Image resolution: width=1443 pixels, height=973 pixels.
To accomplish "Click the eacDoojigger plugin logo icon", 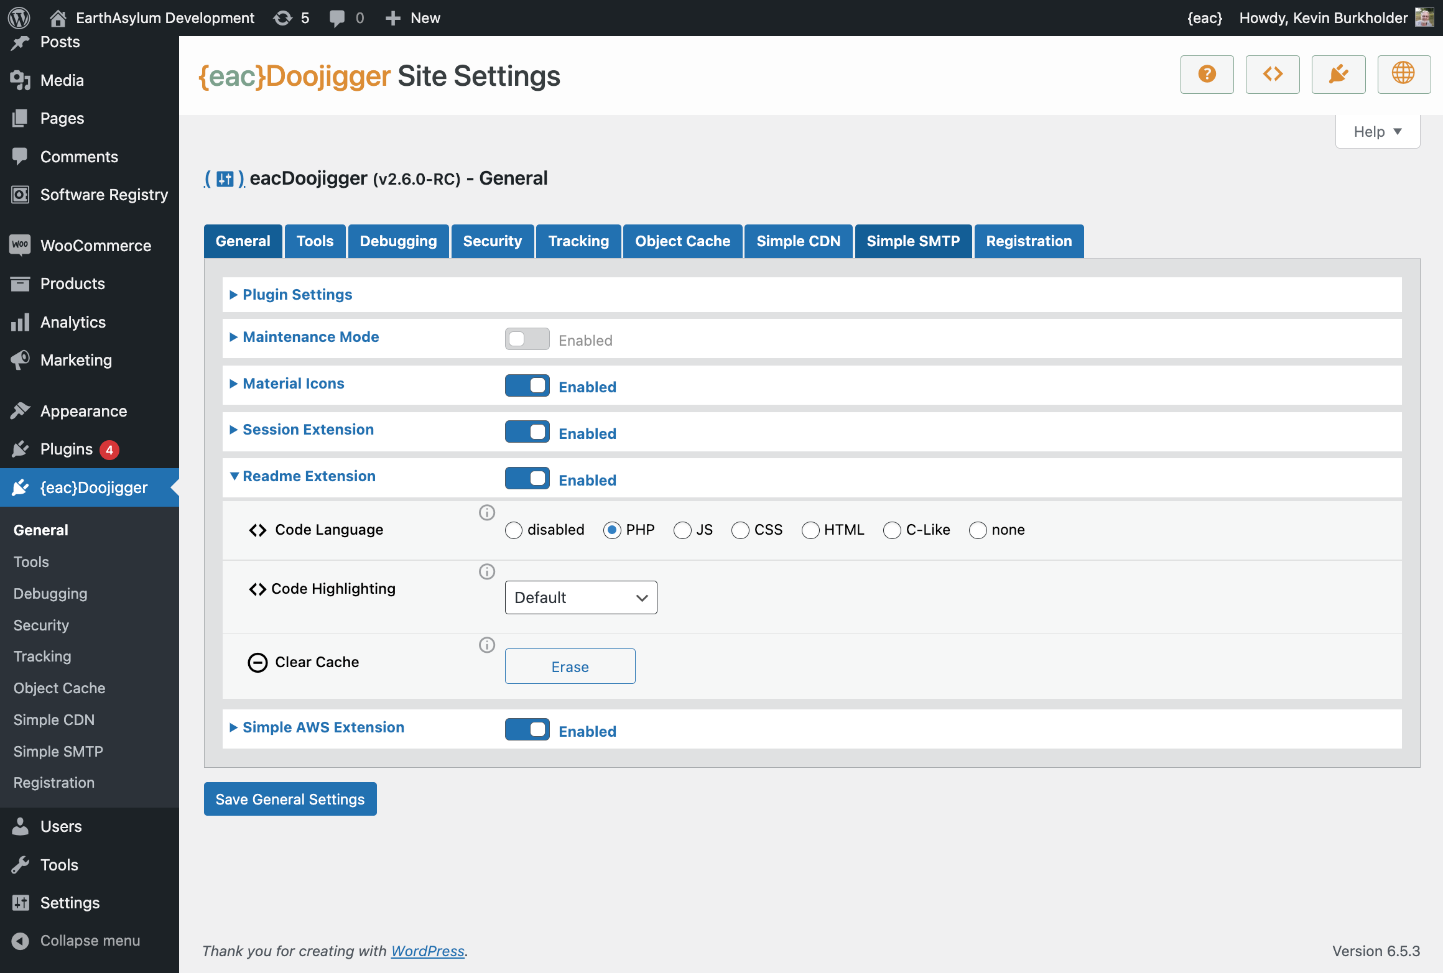I will (225, 177).
